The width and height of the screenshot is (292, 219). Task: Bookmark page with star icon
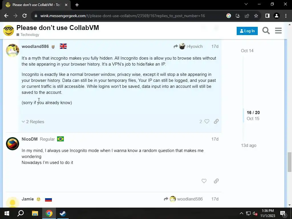(x=256, y=16)
